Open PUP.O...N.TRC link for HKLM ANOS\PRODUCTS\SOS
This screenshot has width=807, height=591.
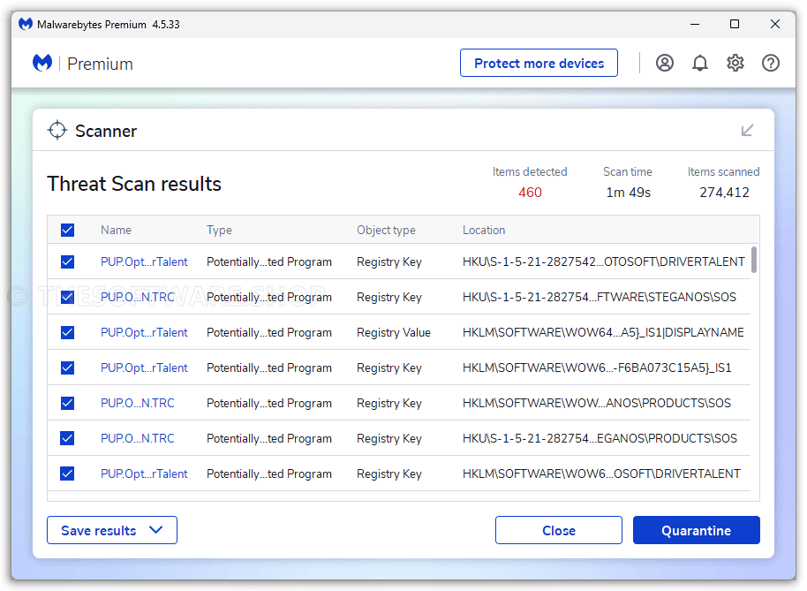point(138,403)
